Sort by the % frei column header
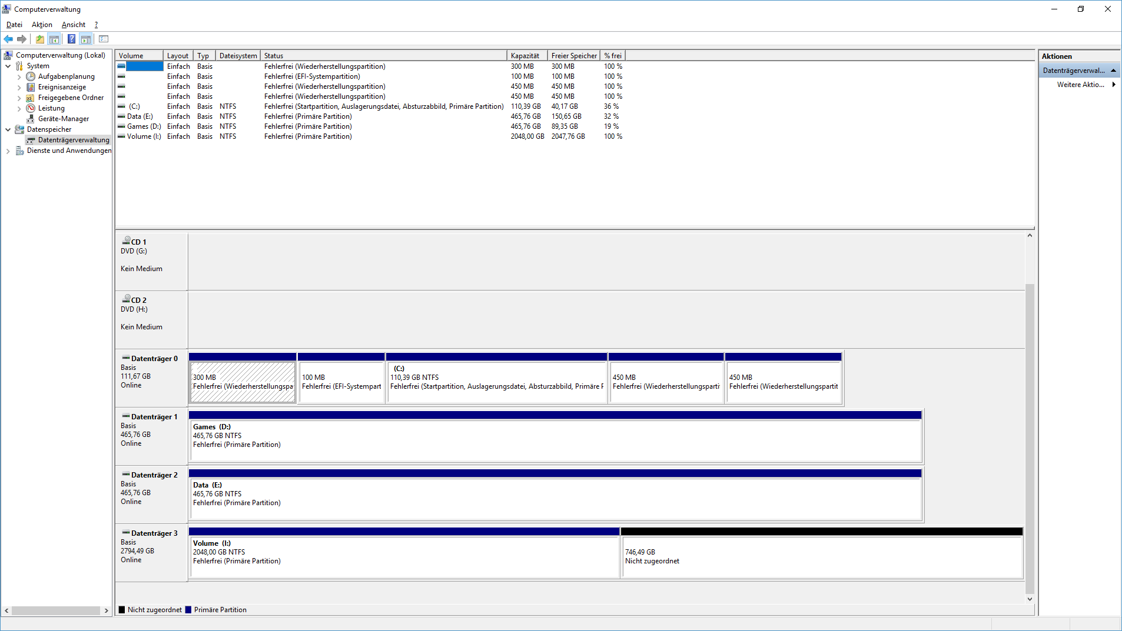This screenshot has height=631, width=1122. [x=613, y=56]
